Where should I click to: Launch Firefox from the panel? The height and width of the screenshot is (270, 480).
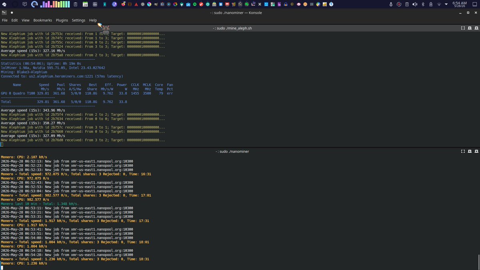point(123,4)
